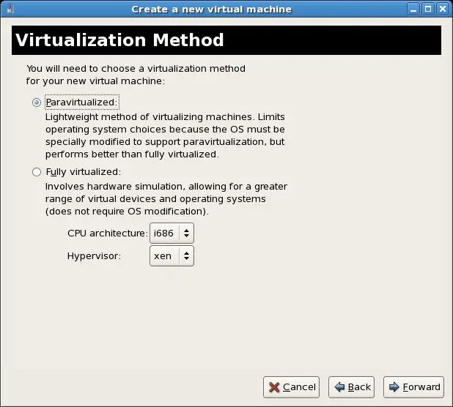Click the Virtualization Method heading banner
The width and height of the screenshot is (453, 407).
226,40
